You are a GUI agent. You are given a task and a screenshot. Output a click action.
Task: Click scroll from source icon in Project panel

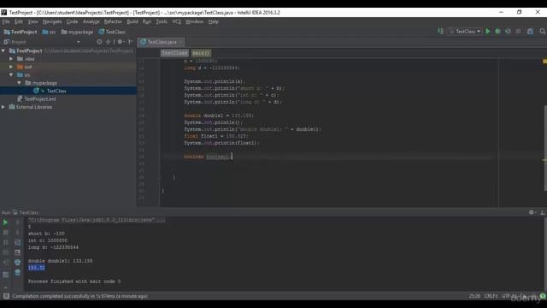[x=99, y=42]
